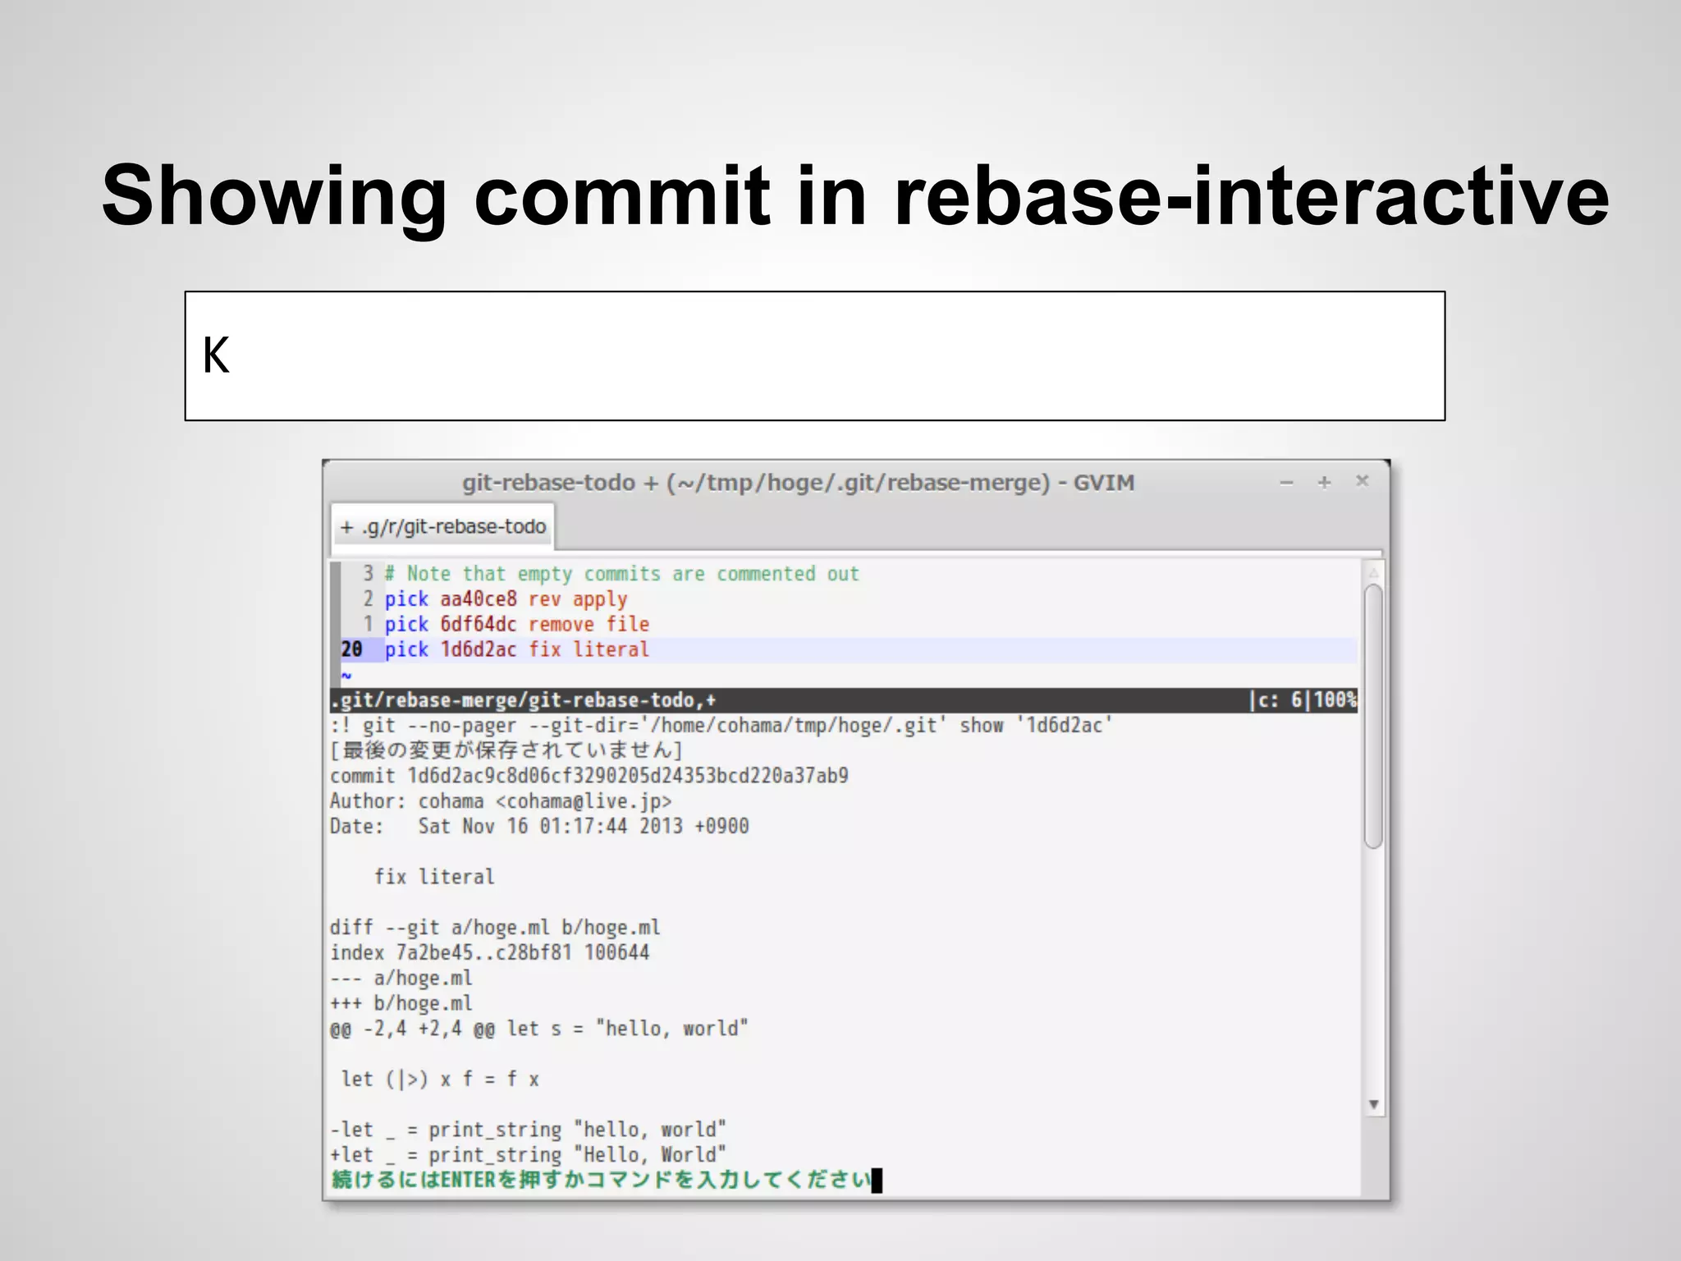Click the 'let (|>) x f = f x' line

(x=440, y=1080)
